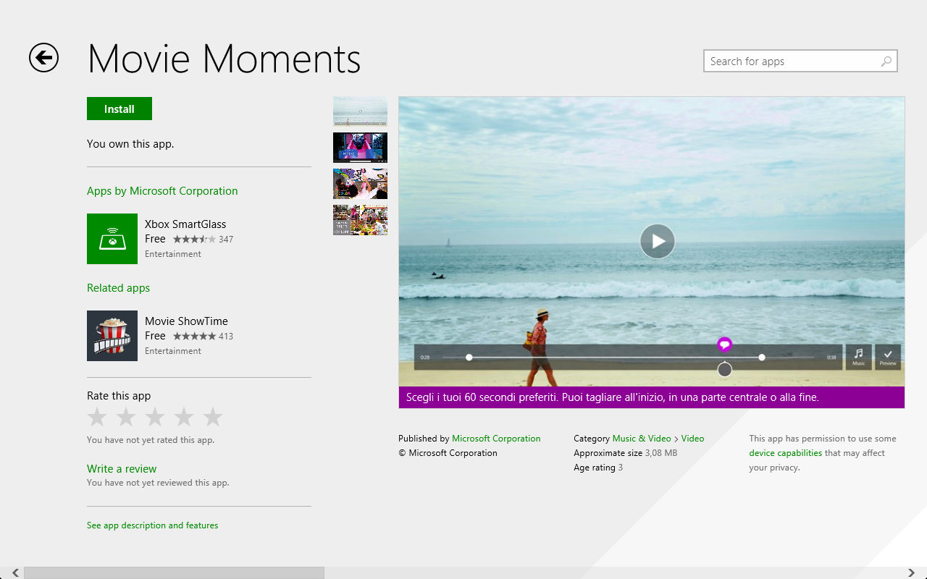Screen dimensions: 927x579
Task: Click Write a review link
Action: click(122, 469)
